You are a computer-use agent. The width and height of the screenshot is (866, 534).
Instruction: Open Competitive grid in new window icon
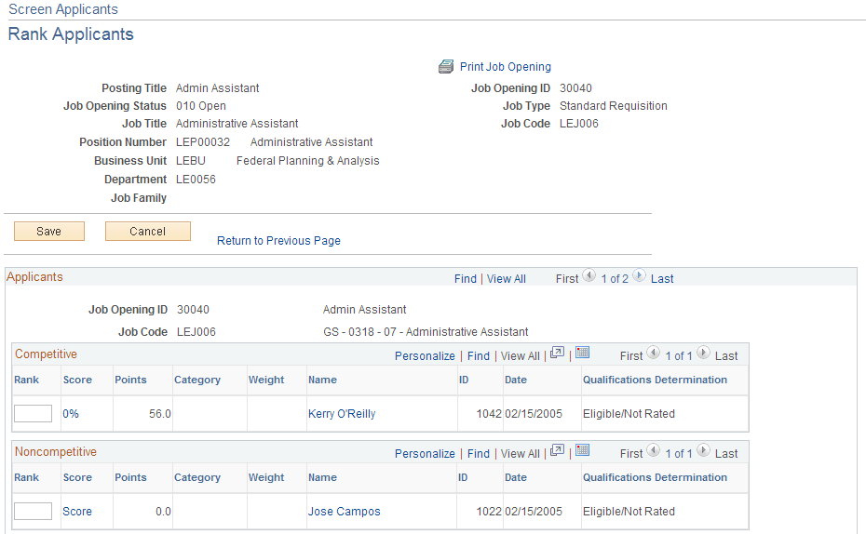tap(557, 353)
